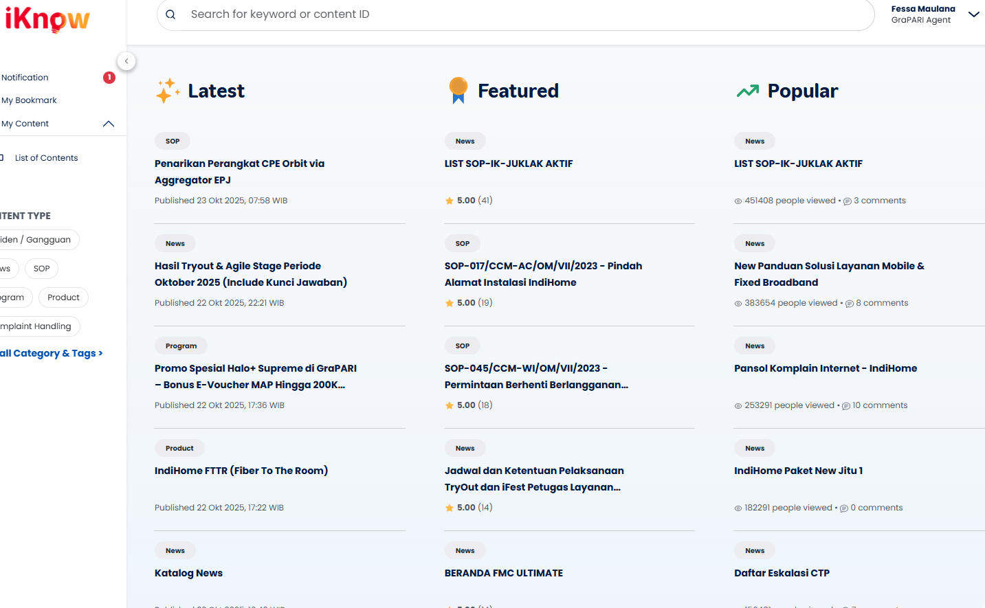
Task: Open the Fessa Maulana profile dropdown chevron
Action: pos(973,14)
